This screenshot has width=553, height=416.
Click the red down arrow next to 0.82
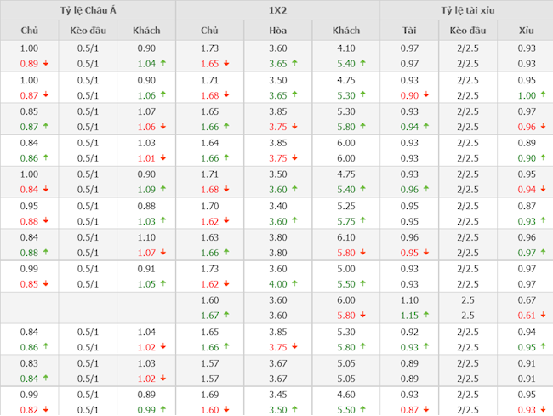44,409
